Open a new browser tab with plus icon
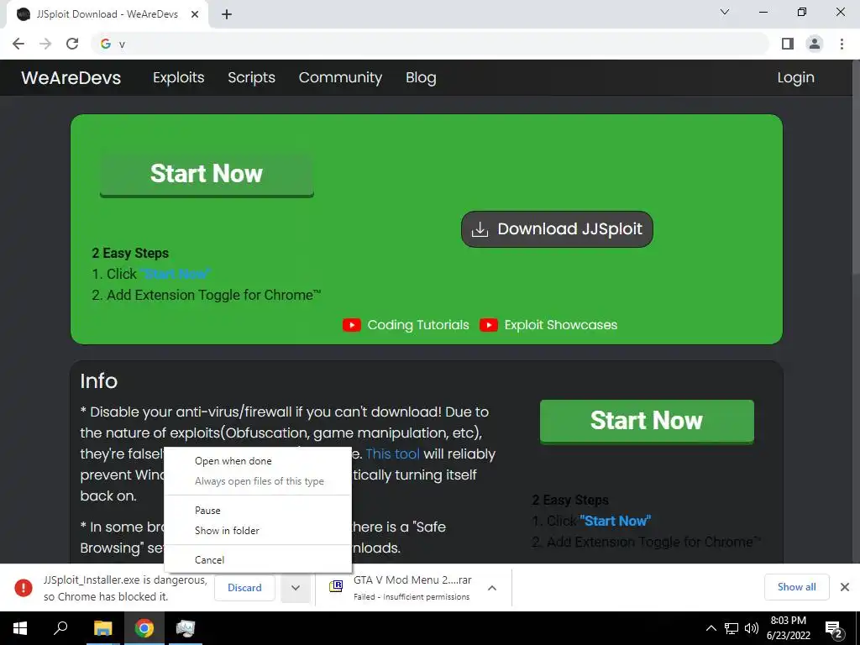Screen dimensions: 860x645 227,15
